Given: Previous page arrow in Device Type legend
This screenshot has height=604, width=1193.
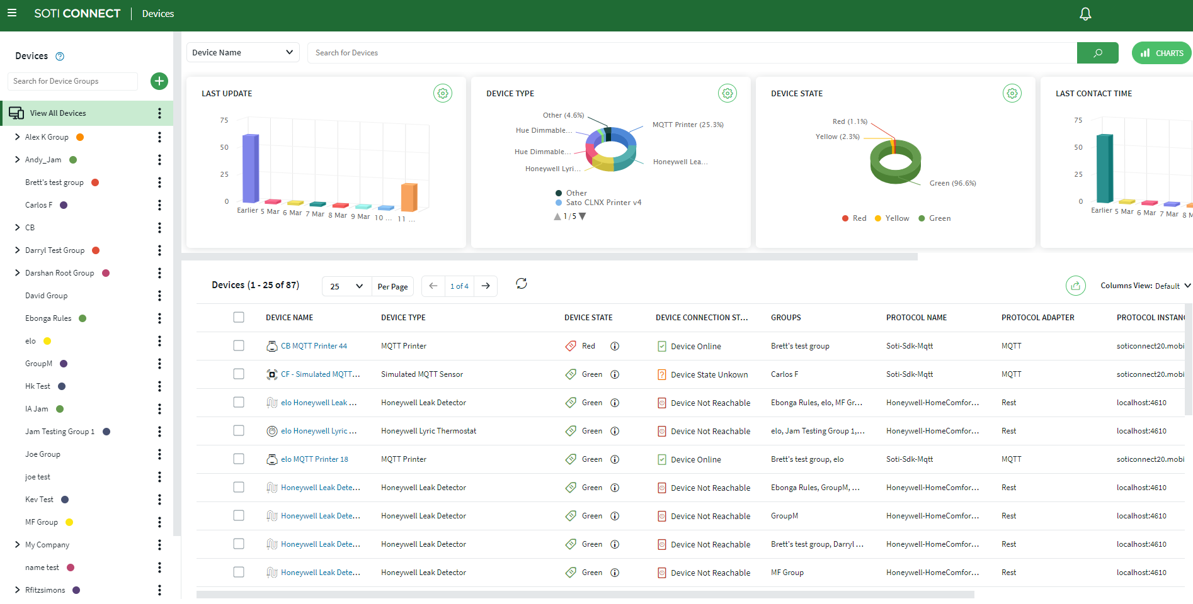Looking at the screenshot, I should (x=557, y=216).
